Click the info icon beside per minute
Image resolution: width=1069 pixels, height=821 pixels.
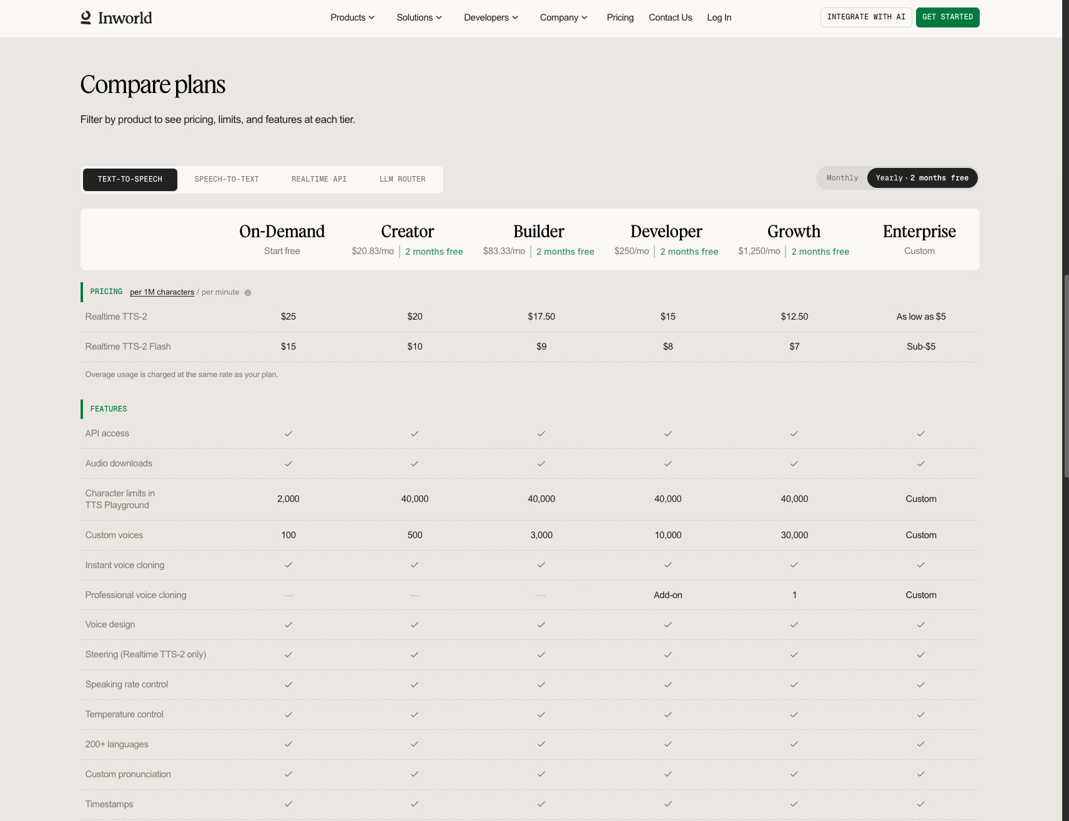248,293
